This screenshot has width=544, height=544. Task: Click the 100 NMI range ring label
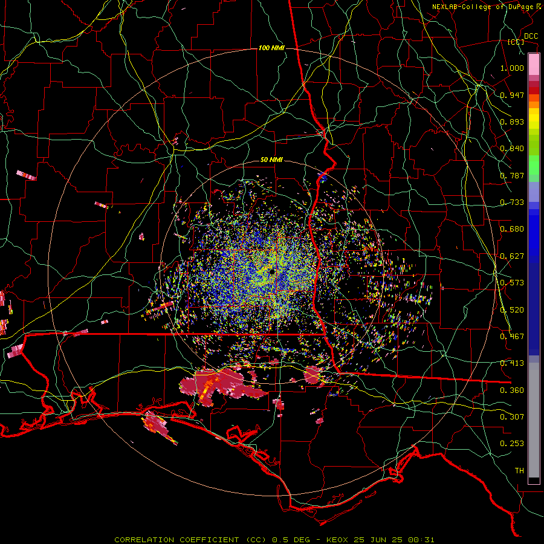click(271, 48)
